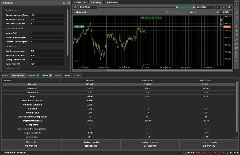Click the icon right of the stop button

click(x=229, y=7)
